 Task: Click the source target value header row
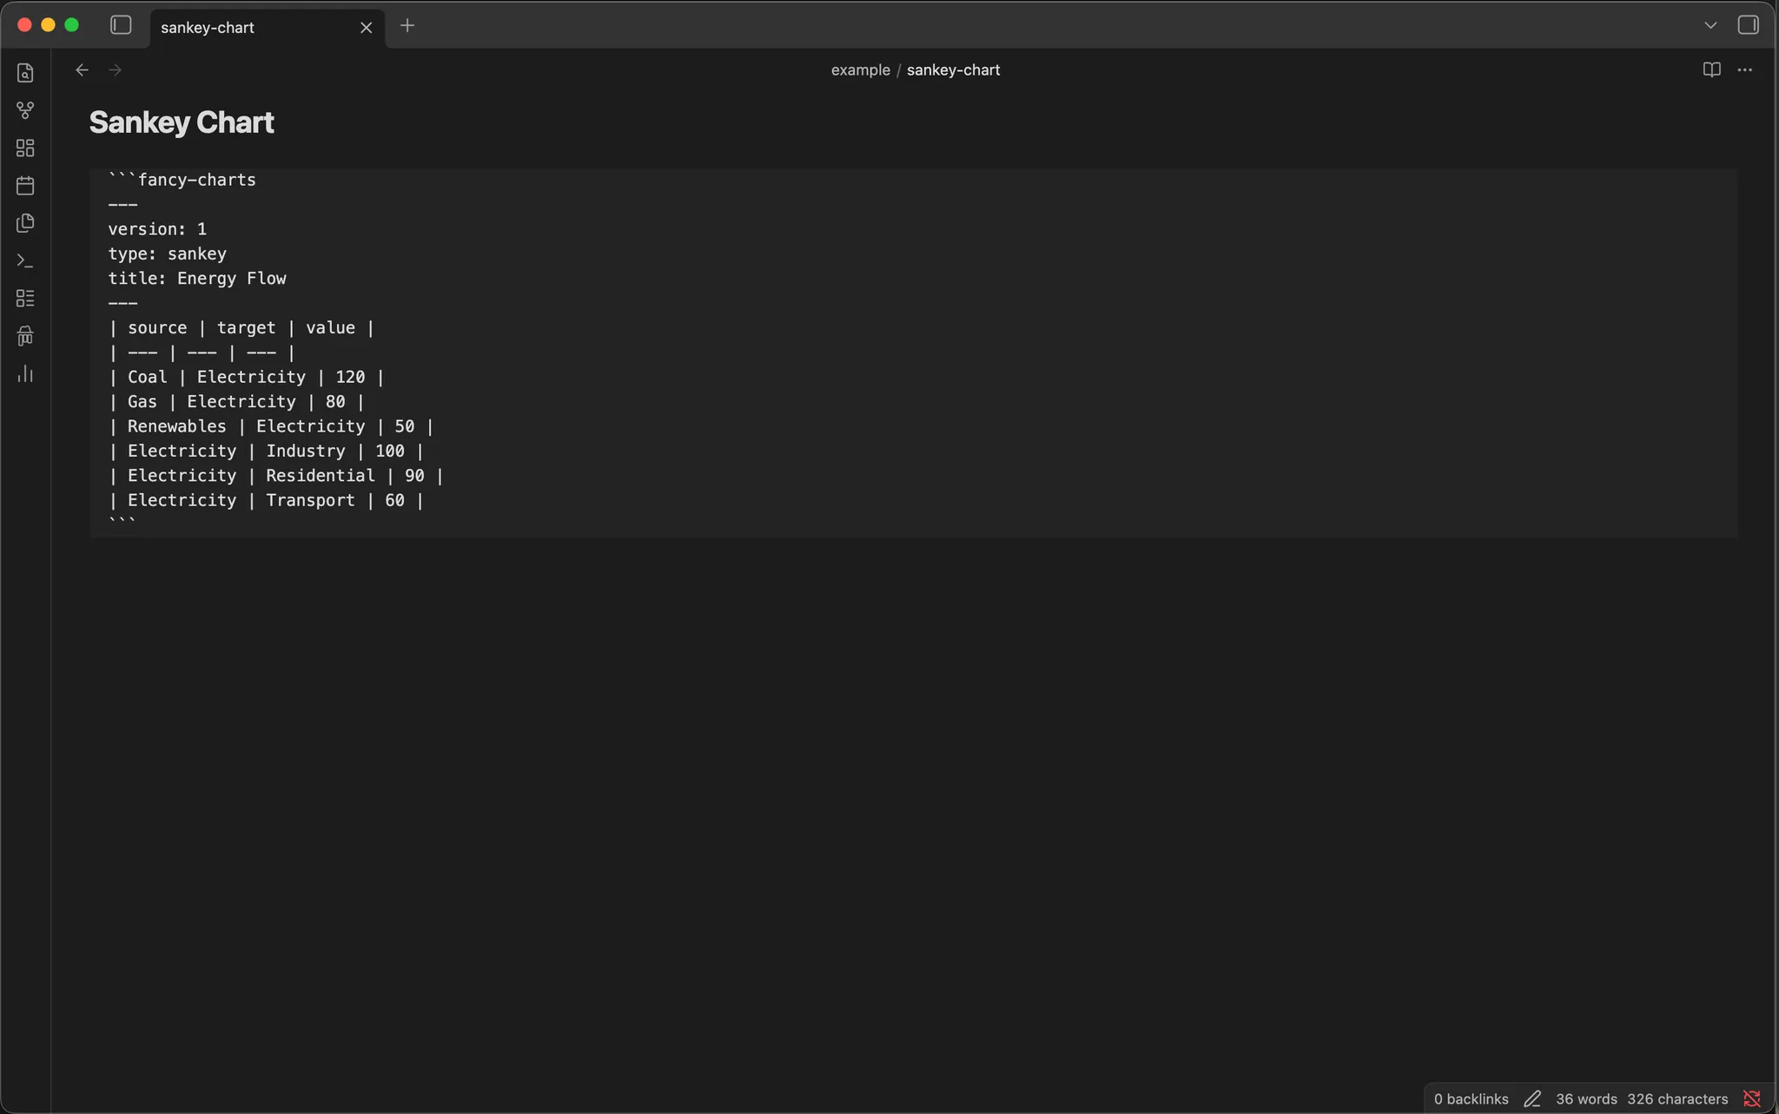pyautogui.click(x=241, y=328)
